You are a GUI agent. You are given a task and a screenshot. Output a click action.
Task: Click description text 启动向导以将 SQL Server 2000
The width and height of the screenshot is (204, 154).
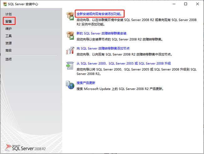pos(137,72)
